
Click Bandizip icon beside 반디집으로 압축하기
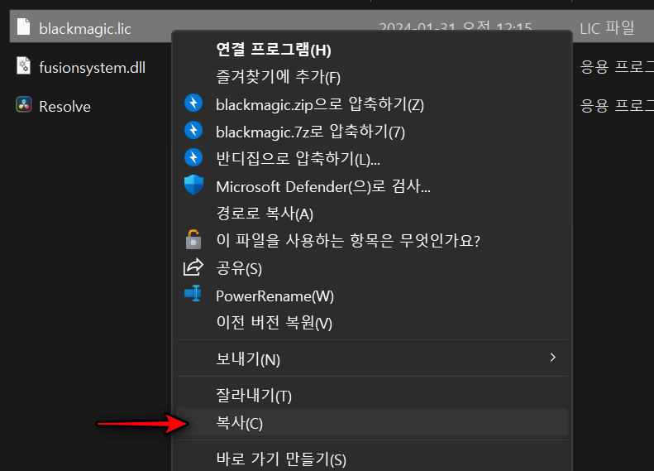pyautogui.click(x=193, y=157)
